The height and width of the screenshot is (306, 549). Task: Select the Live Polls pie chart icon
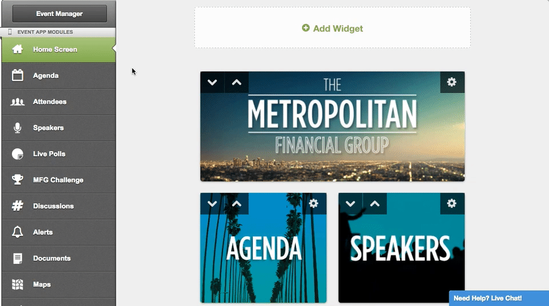(x=17, y=154)
